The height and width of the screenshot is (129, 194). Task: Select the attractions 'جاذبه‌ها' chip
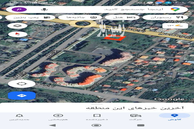(x=80, y=17)
